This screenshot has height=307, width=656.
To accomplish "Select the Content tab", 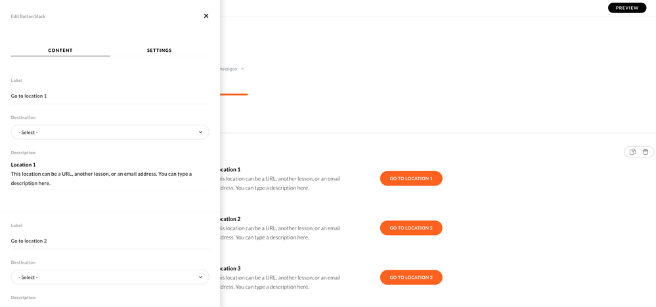I will pos(60,51).
